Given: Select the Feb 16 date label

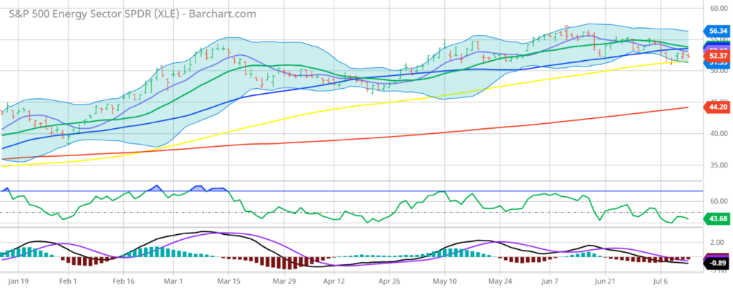Looking at the screenshot, I should click(123, 282).
